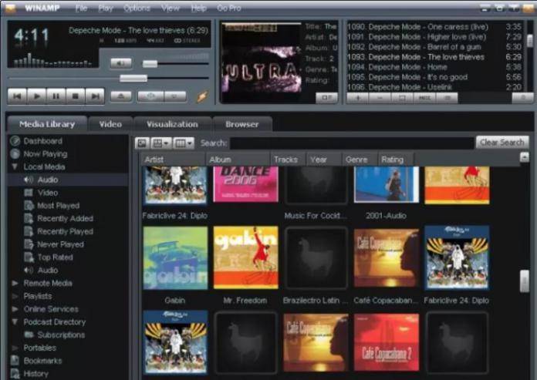This screenshot has height=380, width=537.
Task: Open the Recently Played view
Action: click(x=65, y=231)
